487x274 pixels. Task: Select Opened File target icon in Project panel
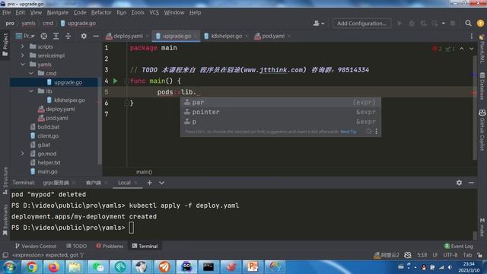(x=44, y=36)
